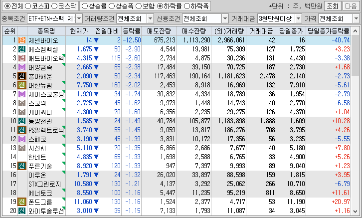Select the 하락폭 radio button
362x218 pixels.
[x=186, y=6]
